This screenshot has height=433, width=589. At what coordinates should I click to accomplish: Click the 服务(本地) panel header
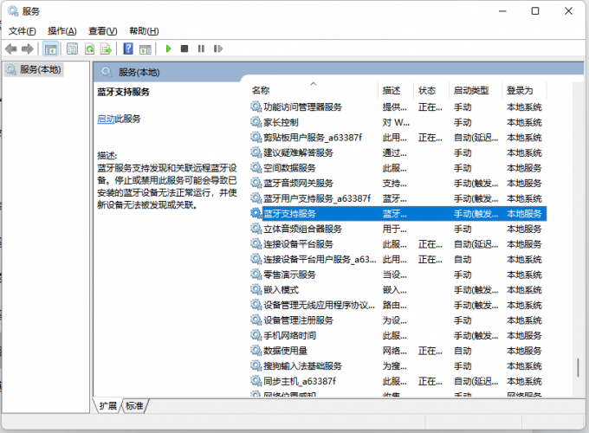click(139, 73)
